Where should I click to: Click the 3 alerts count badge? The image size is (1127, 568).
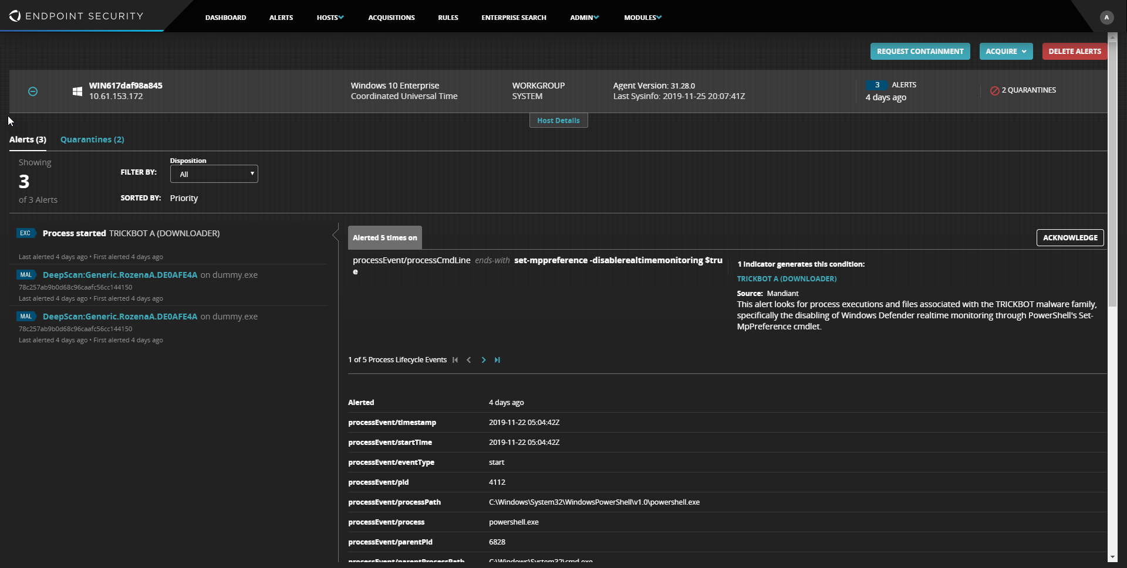click(x=877, y=85)
